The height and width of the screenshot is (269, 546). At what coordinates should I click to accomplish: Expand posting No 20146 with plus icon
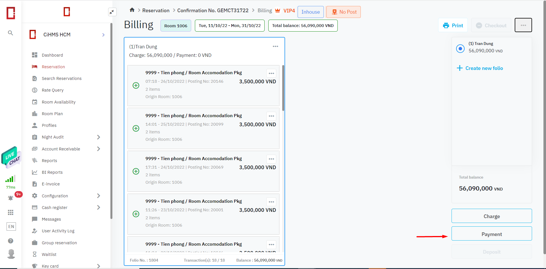136,85
